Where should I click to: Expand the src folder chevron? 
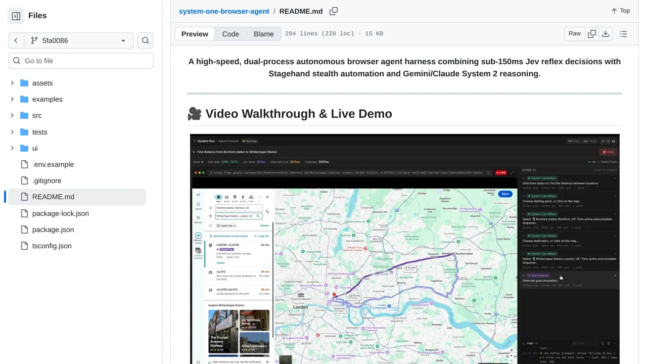click(x=12, y=115)
